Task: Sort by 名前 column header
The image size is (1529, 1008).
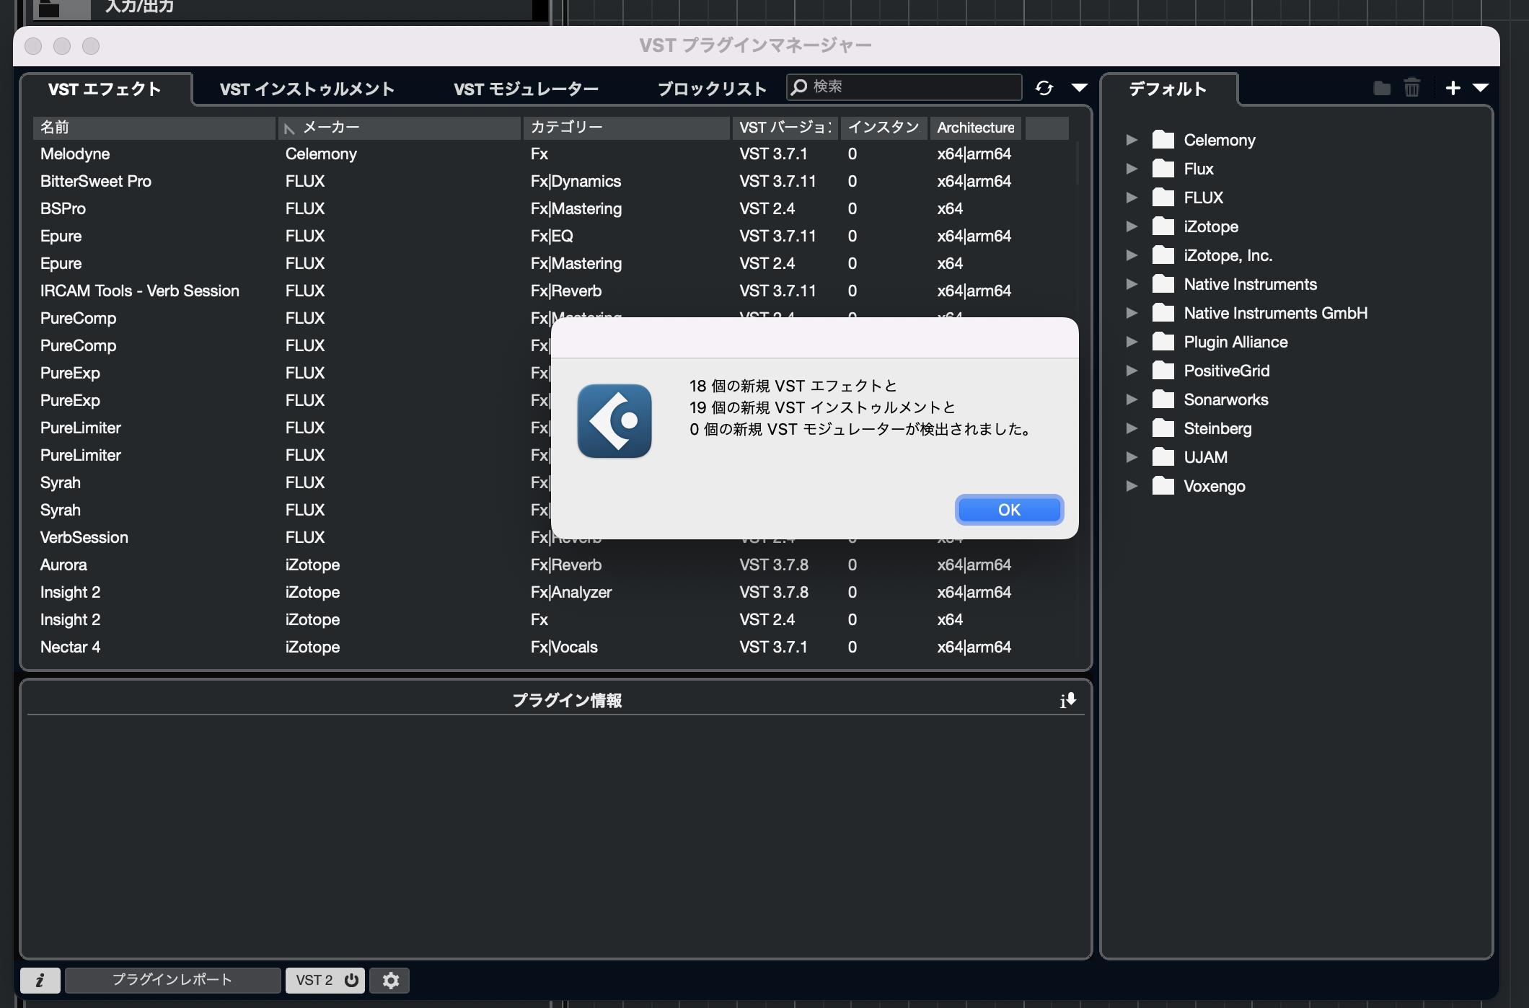Action: tap(154, 128)
